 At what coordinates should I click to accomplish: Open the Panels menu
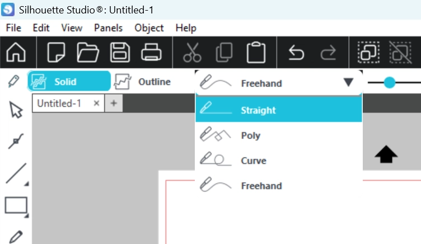tap(108, 28)
